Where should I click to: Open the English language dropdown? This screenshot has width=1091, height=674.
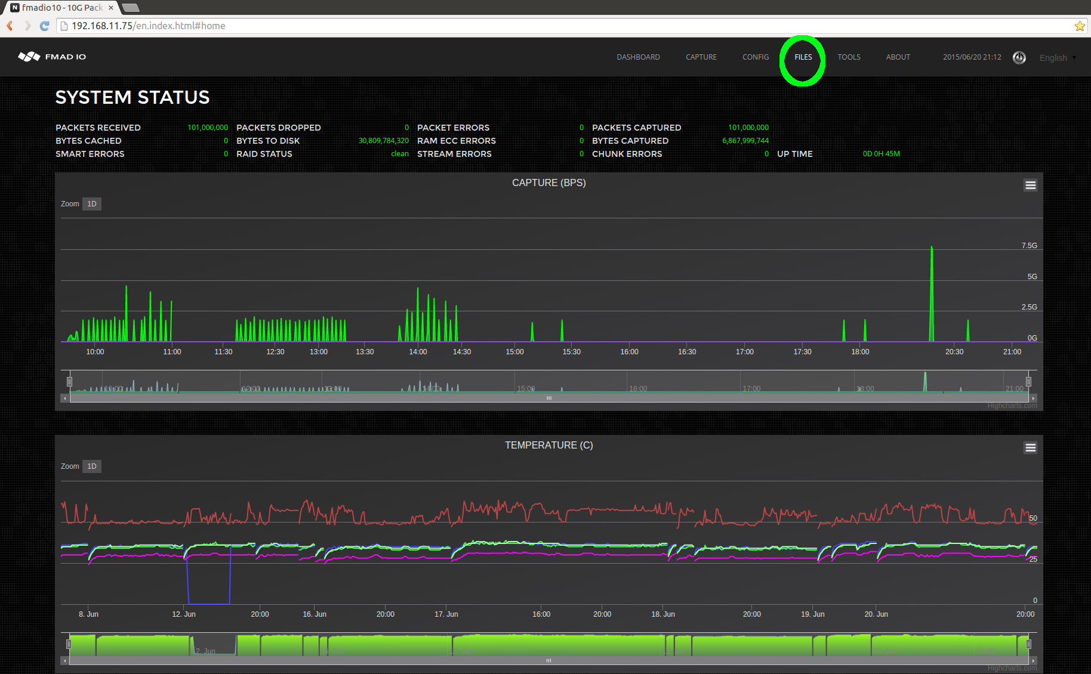pyautogui.click(x=1056, y=57)
